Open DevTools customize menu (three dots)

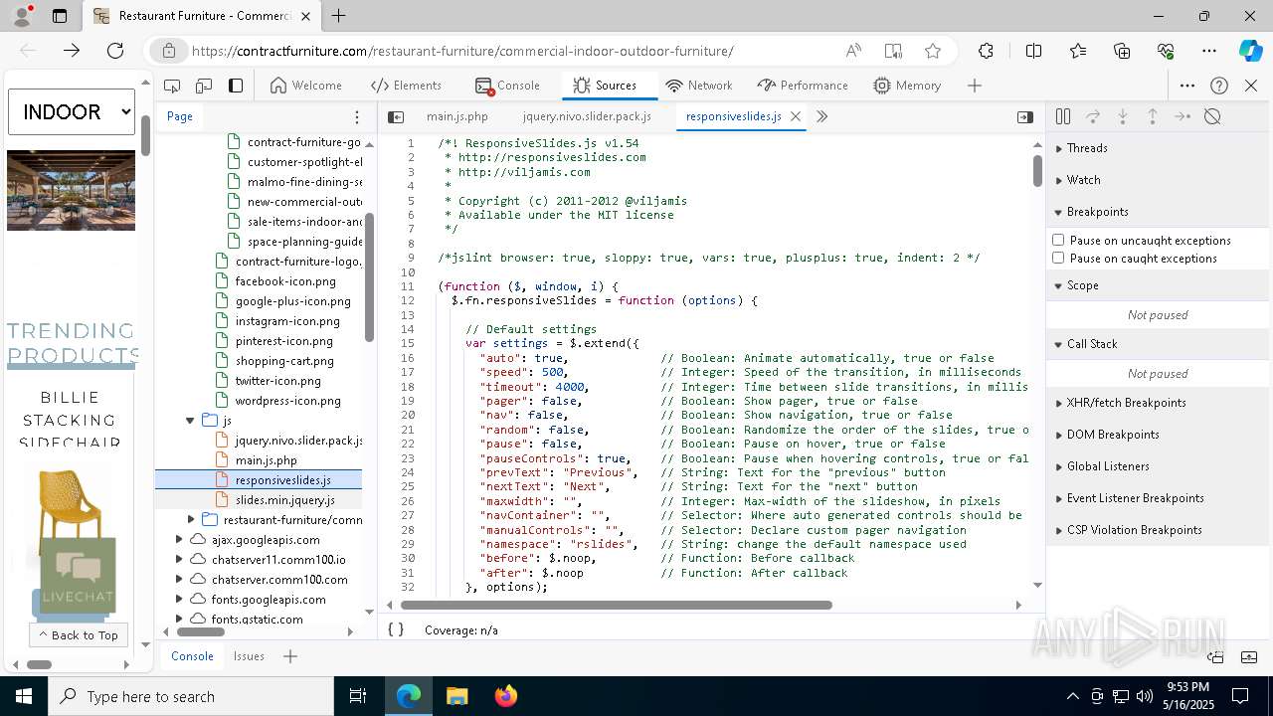click(1187, 86)
